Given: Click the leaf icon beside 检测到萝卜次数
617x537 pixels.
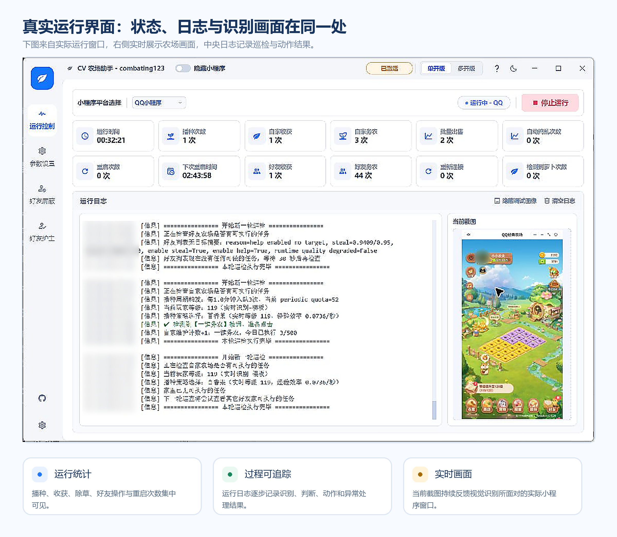Looking at the screenshot, I should click(515, 171).
